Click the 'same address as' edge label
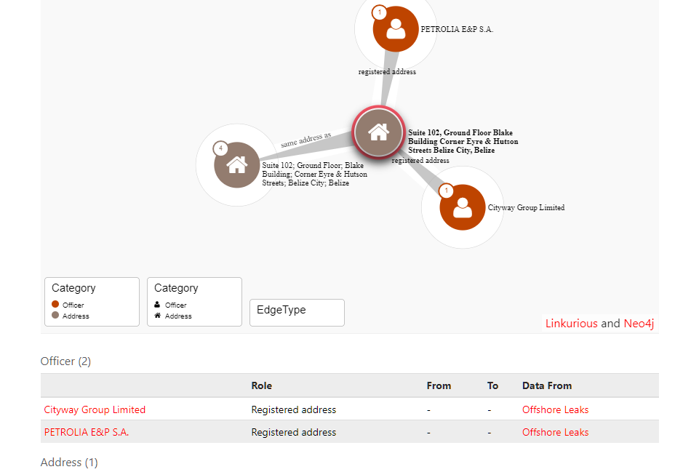Image resolution: width=675 pixels, height=472 pixels. click(305, 140)
